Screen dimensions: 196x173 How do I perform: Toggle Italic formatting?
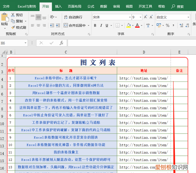tap(101, 25)
